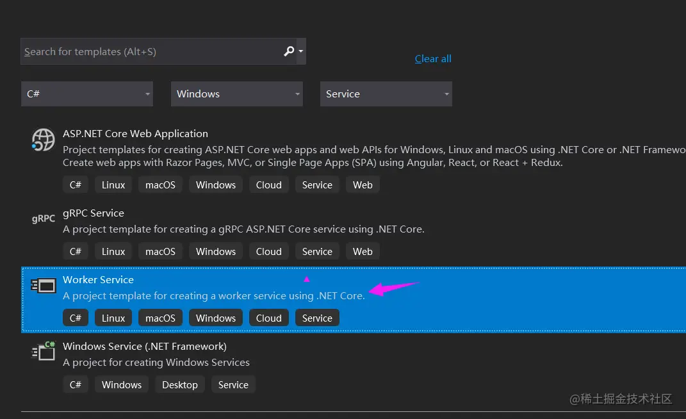Click the ASP.NET Core Web Application globe icon
Viewport: 686px width, 419px height.
point(44,140)
